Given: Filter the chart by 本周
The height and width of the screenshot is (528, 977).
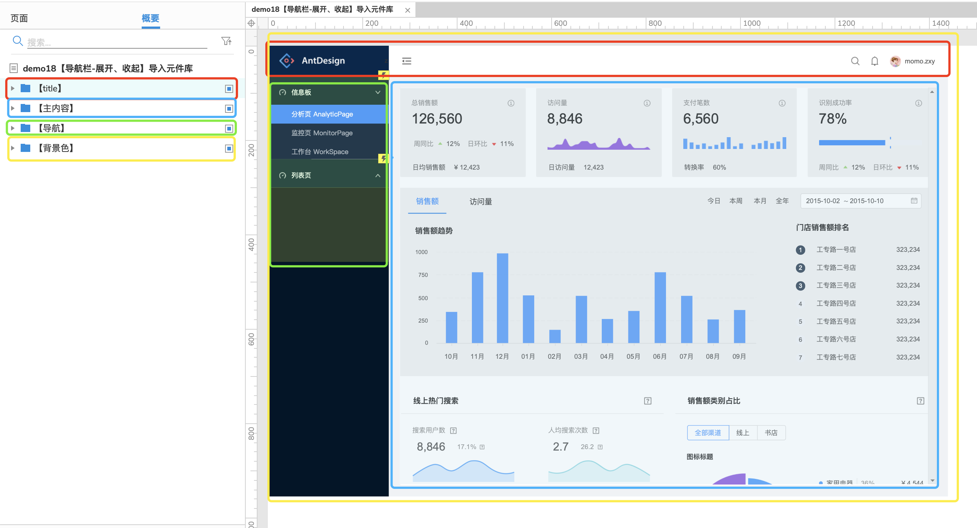Looking at the screenshot, I should coord(736,201).
